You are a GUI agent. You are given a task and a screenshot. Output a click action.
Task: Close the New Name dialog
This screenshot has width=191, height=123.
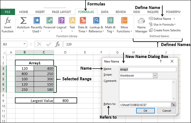pyautogui.click(x=172, y=61)
